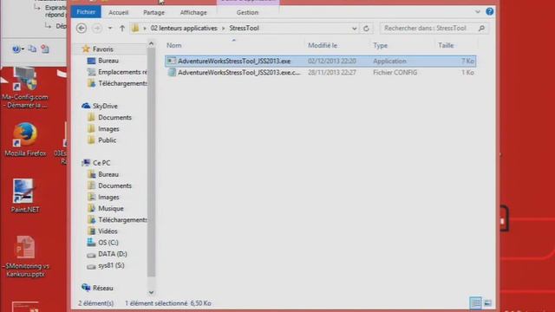The height and width of the screenshot is (312, 555).
Task: Click the navigation pane scrollbar thumb
Action: pyautogui.click(x=151, y=162)
